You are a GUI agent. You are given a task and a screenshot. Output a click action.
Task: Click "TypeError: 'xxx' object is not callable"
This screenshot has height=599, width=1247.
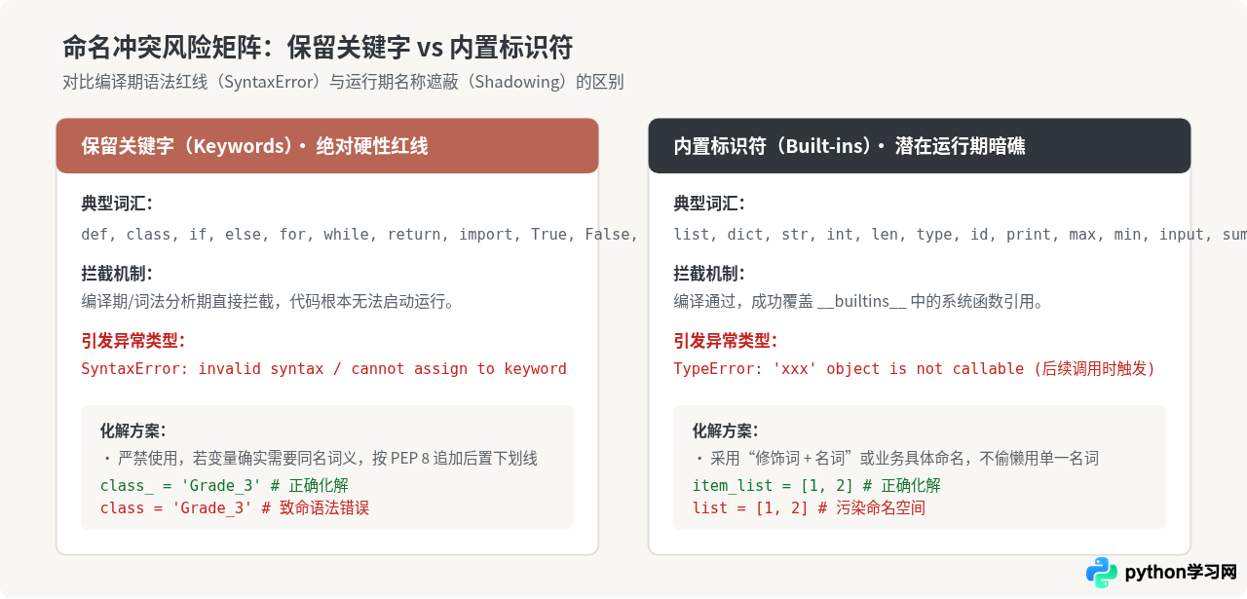tap(914, 369)
